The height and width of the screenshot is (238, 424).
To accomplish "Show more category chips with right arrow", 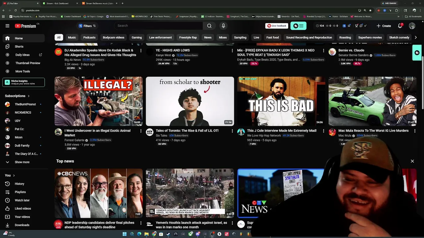I will pyautogui.click(x=416, y=37).
